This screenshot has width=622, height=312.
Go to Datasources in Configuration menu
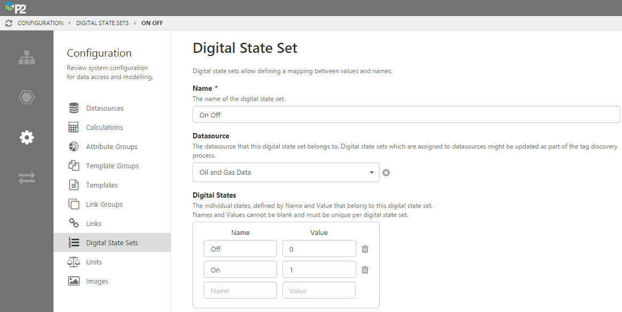point(104,108)
